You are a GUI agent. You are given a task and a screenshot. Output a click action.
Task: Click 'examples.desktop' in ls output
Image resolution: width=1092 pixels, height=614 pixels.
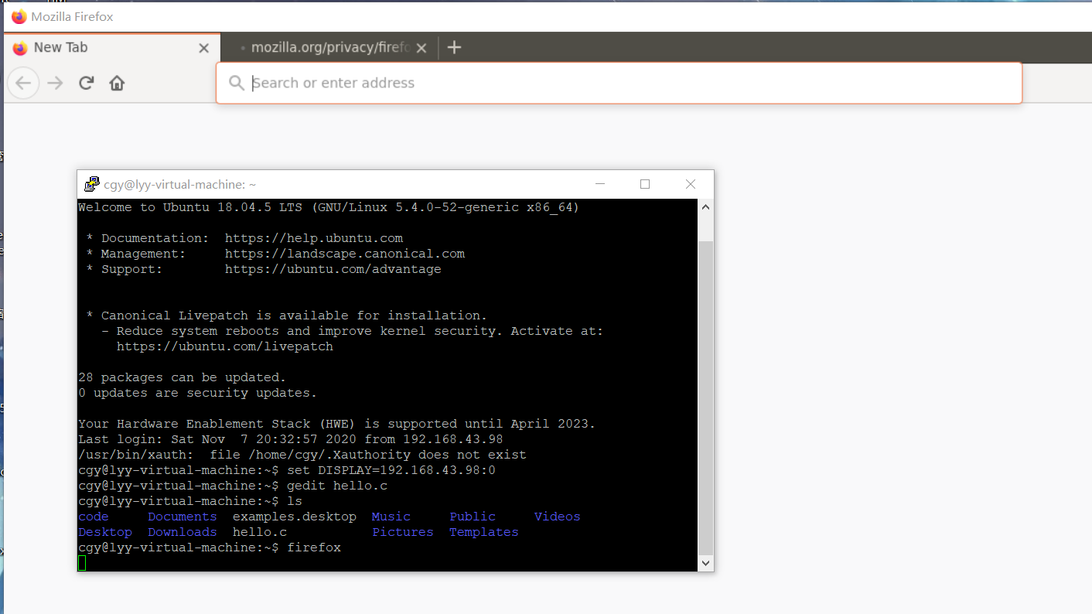pyautogui.click(x=295, y=517)
